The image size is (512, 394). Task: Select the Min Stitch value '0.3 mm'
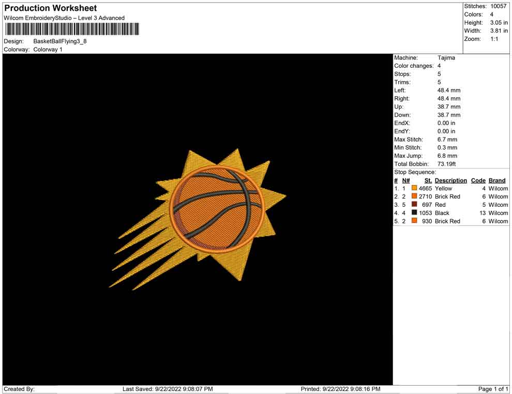coord(447,147)
